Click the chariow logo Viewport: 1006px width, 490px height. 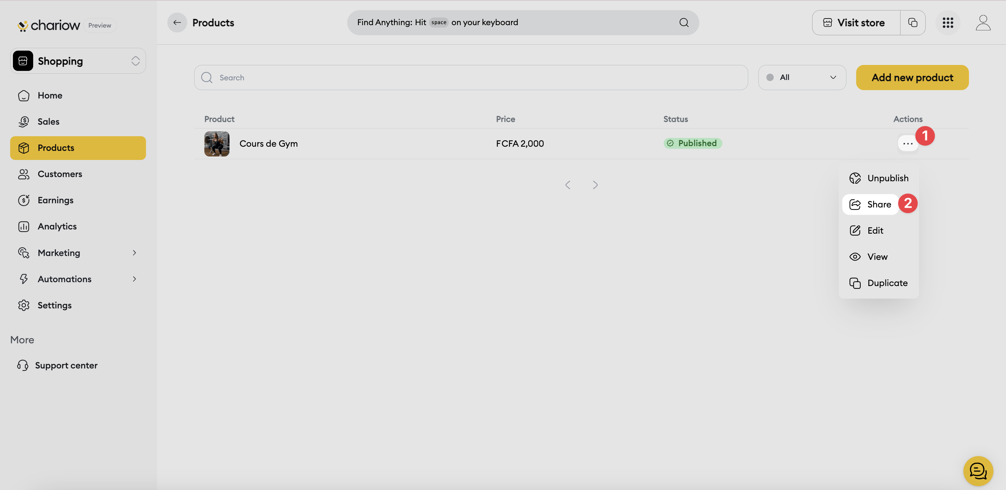click(49, 25)
